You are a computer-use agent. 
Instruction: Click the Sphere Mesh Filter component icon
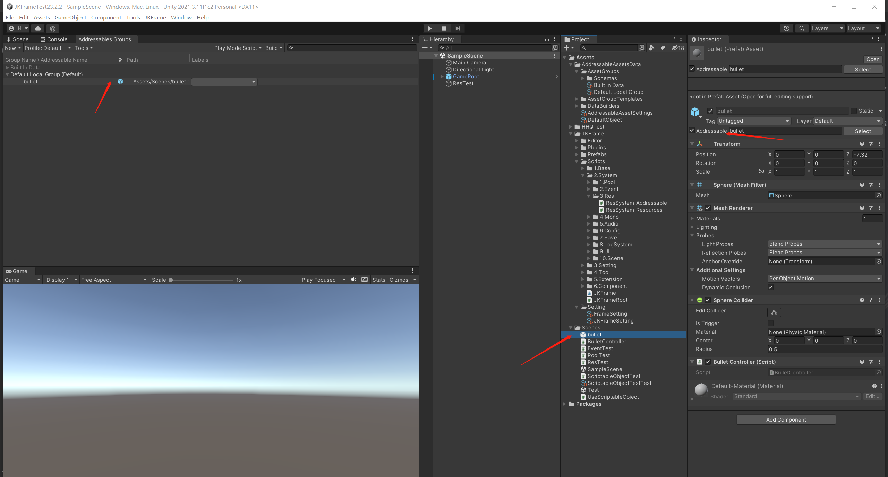[699, 184]
